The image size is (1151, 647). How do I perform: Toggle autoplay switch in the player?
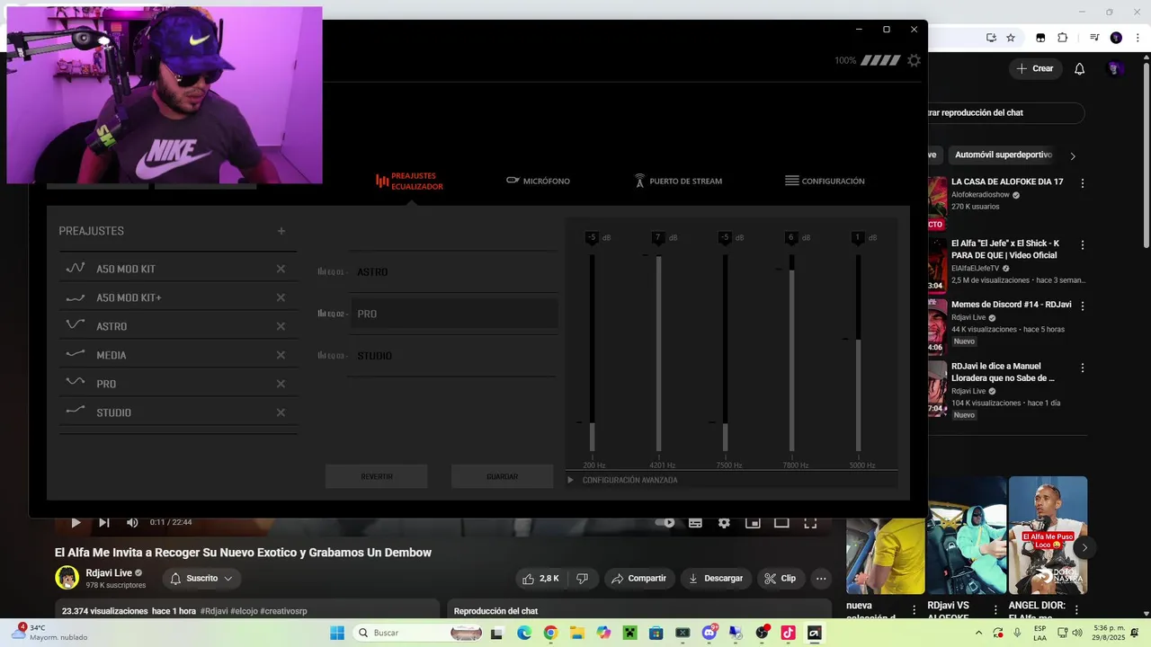pos(665,522)
